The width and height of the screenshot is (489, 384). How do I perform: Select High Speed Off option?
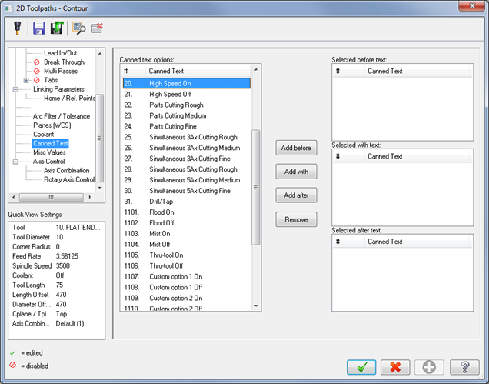click(x=187, y=95)
